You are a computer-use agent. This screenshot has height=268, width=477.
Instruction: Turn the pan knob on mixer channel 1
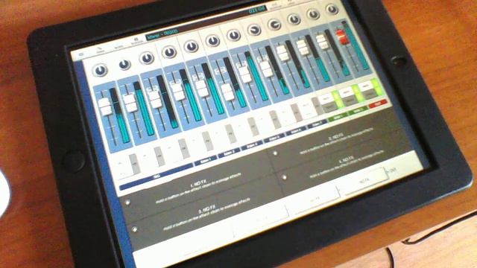(x=101, y=70)
